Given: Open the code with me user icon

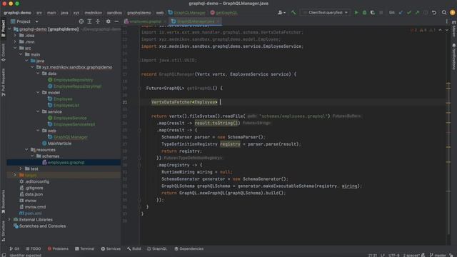Looking at the screenshot, I should [x=281, y=13].
